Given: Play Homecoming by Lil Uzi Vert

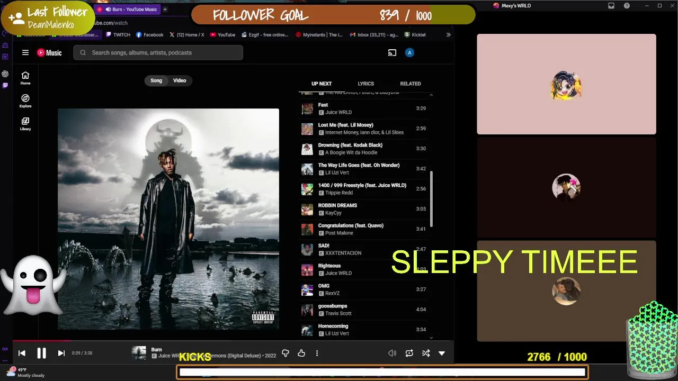Looking at the screenshot, I should click(364, 330).
